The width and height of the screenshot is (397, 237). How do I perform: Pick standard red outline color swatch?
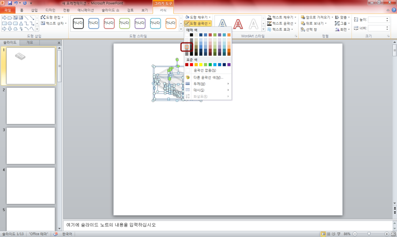coord(191,65)
